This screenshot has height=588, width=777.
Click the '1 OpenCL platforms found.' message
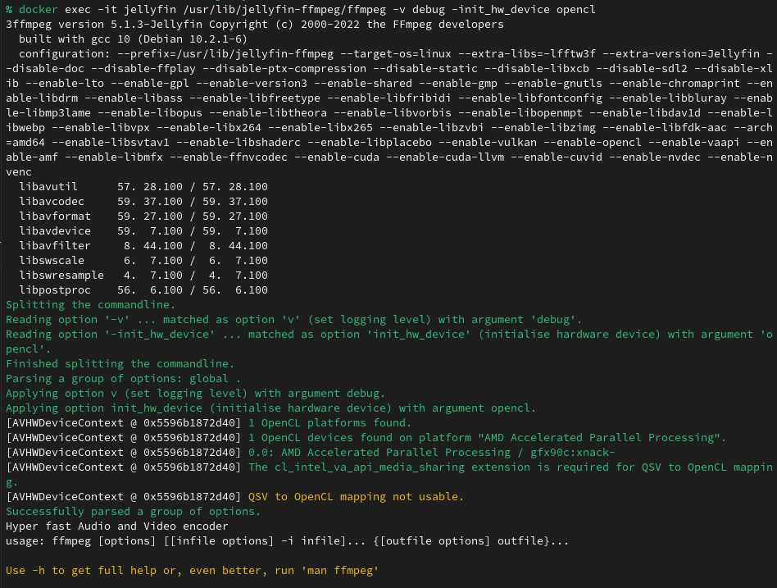pos(329,423)
